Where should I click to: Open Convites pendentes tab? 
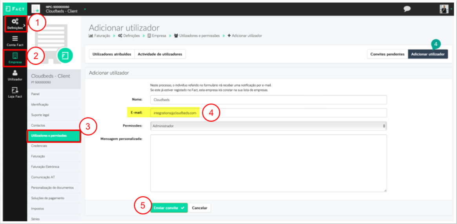(387, 54)
